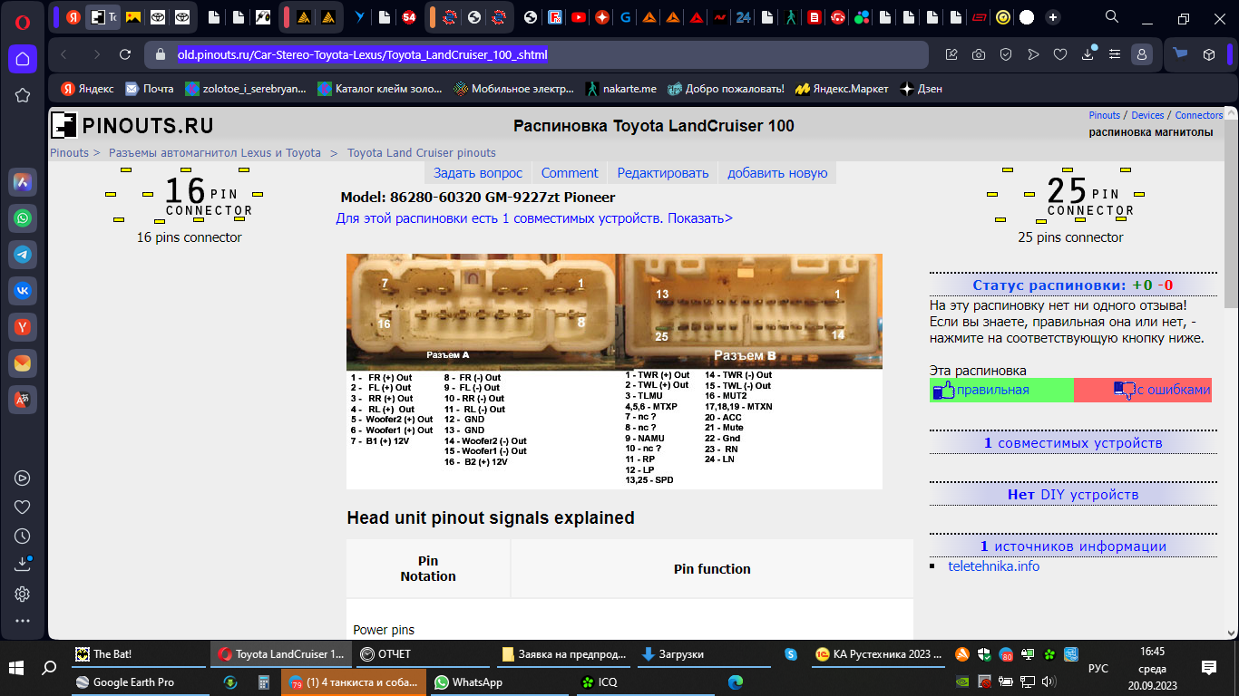Take a snapshot with camera icon

tap(979, 54)
